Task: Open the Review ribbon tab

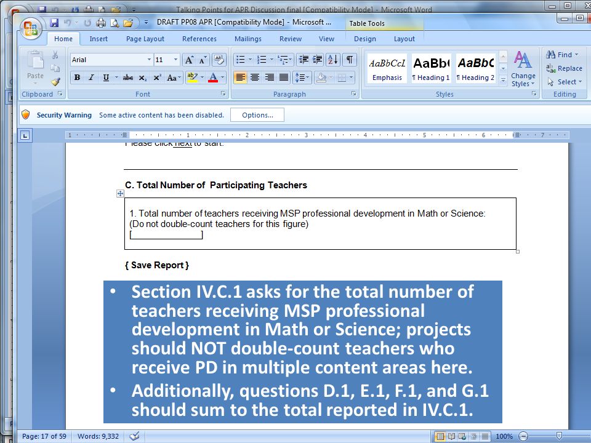Action: [290, 39]
